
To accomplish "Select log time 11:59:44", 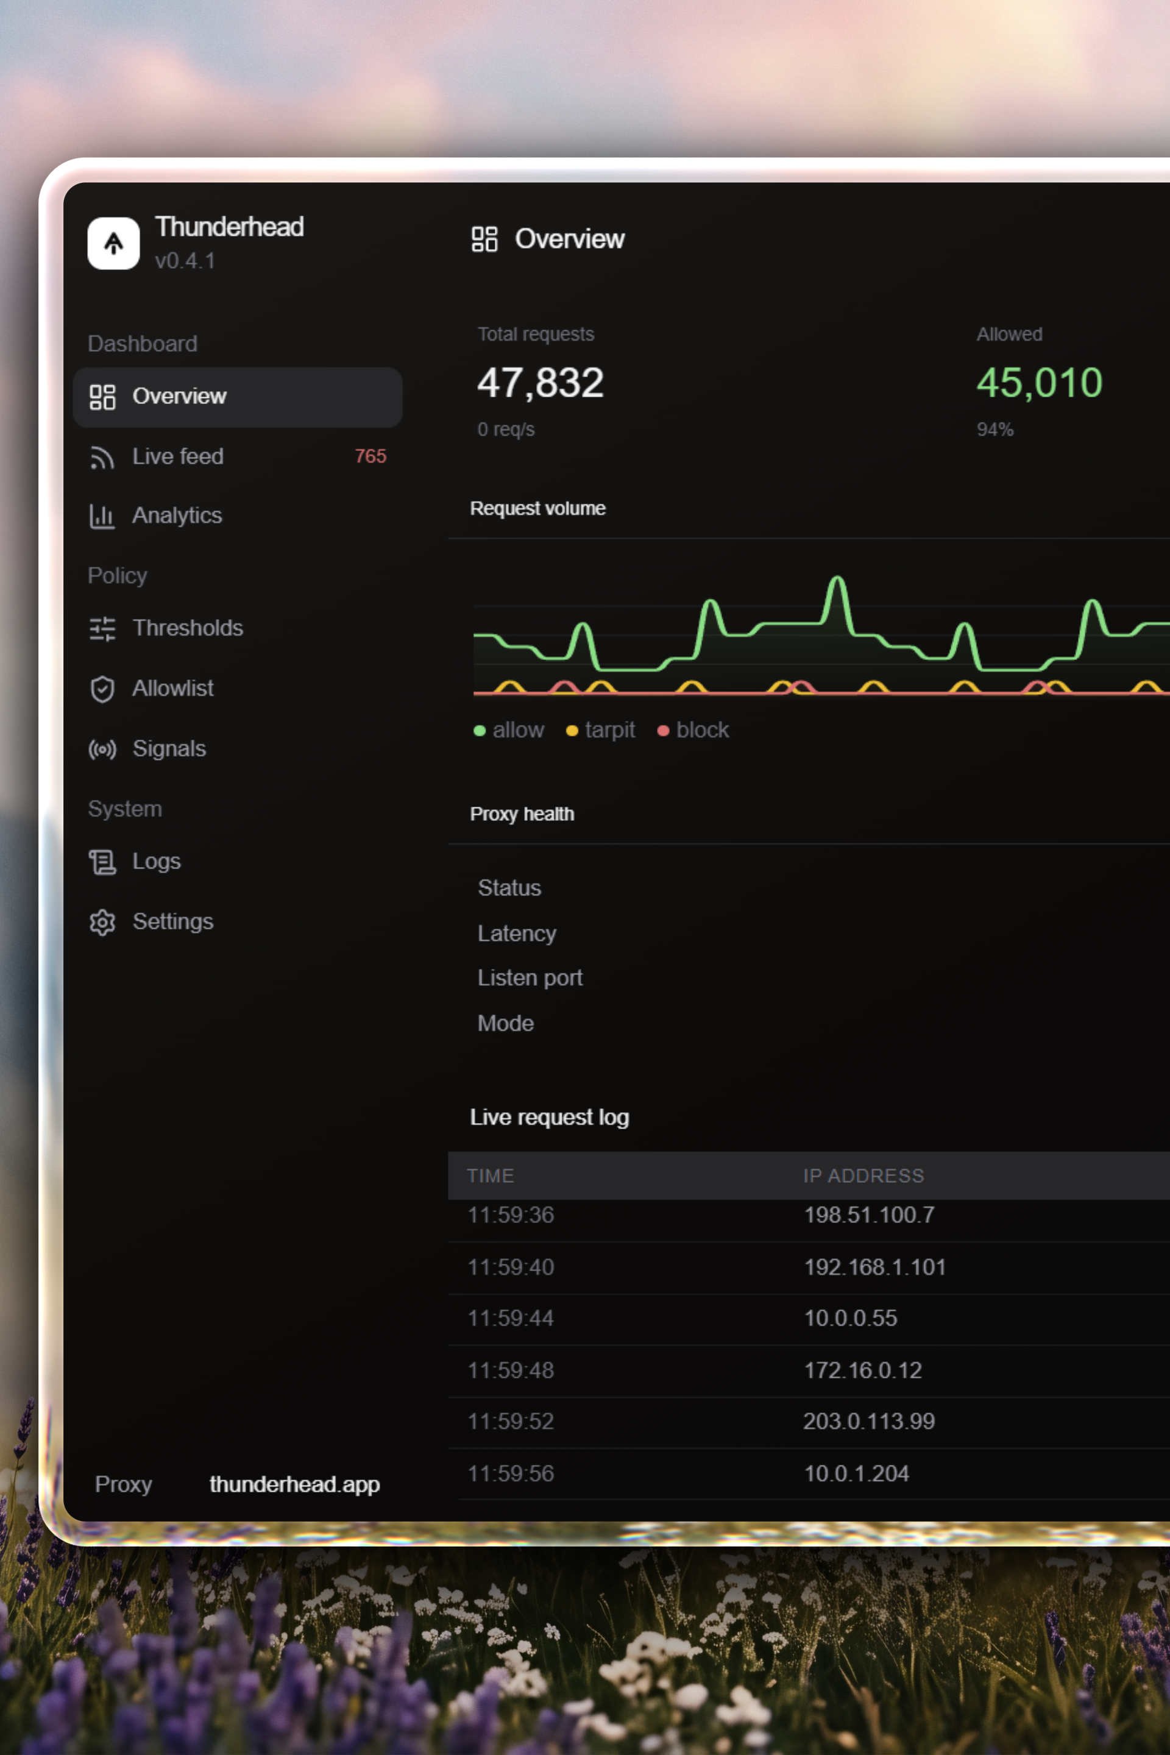I will pyautogui.click(x=511, y=1319).
